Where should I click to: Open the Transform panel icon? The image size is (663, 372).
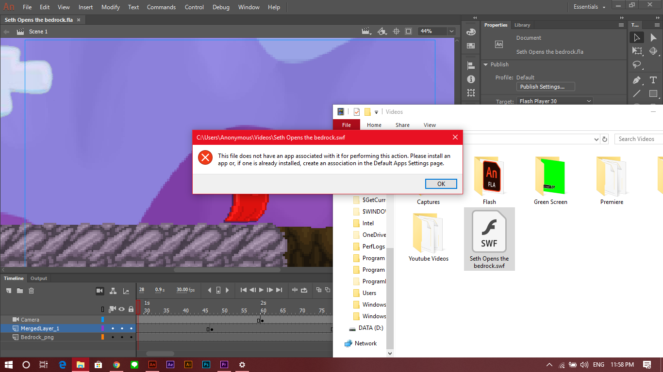point(471,93)
